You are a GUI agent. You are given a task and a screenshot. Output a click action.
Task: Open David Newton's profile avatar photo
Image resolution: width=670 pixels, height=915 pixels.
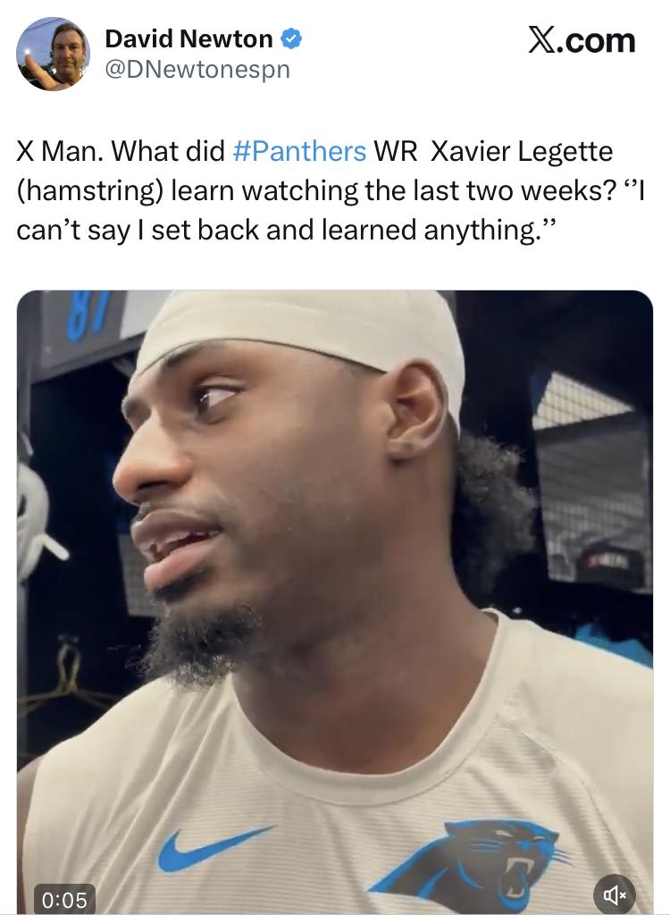click(53, 54)
